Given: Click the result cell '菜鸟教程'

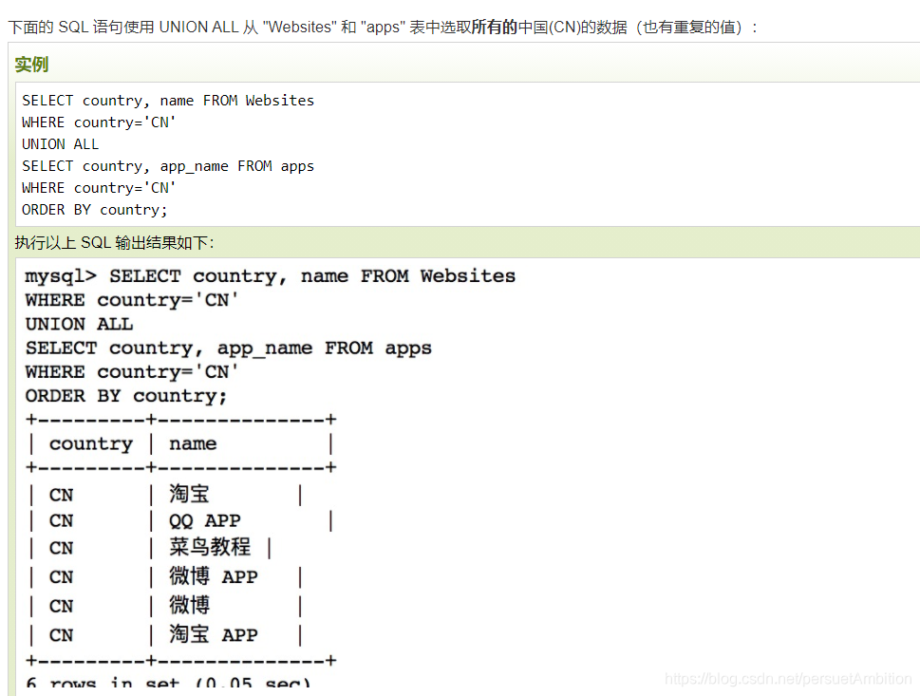Looking at the screenshot, I should click(x=210, y=547).
